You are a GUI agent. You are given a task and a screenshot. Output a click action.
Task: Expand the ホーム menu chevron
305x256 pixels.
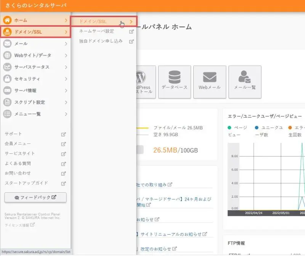pyautogui.click(x=66, y=20)
